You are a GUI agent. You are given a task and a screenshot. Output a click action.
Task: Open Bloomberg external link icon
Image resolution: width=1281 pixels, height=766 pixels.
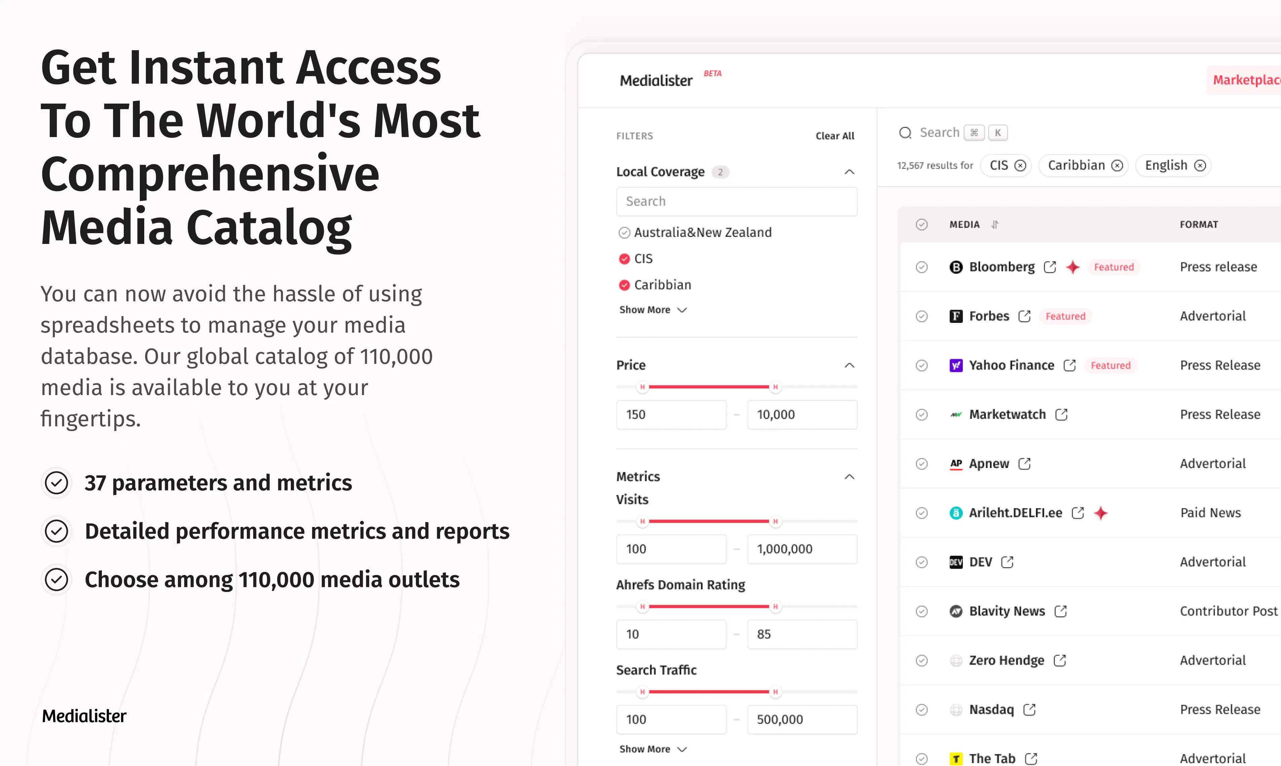(x=1050, y=267)
